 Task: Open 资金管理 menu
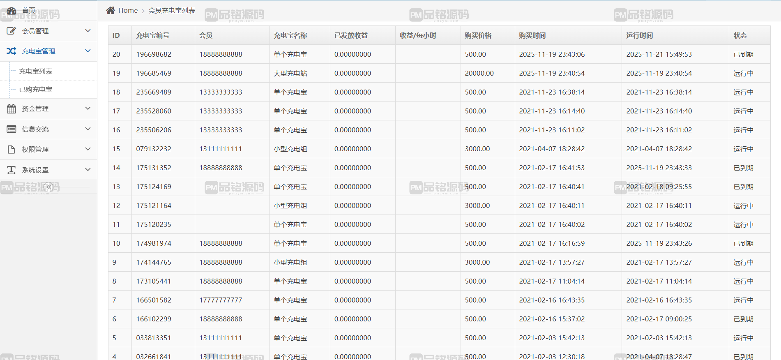48,108
